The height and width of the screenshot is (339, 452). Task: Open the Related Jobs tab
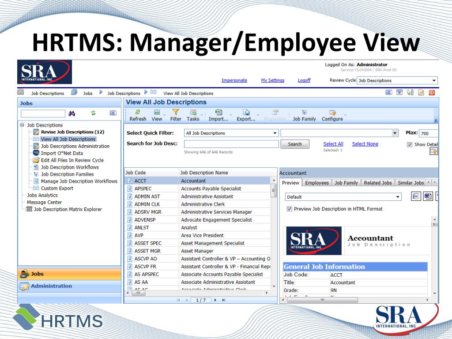pos(378,183)
